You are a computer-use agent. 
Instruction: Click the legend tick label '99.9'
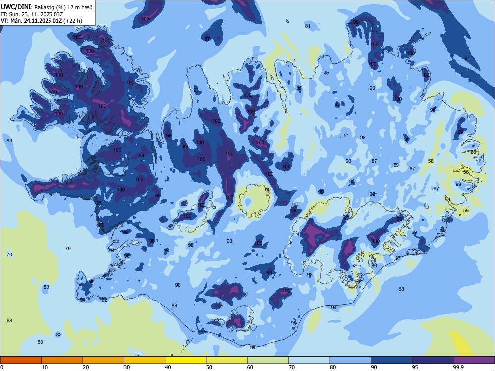tap(458, 367)
